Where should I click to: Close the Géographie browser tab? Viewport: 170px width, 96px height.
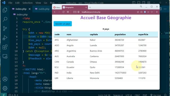click(86, 7)
